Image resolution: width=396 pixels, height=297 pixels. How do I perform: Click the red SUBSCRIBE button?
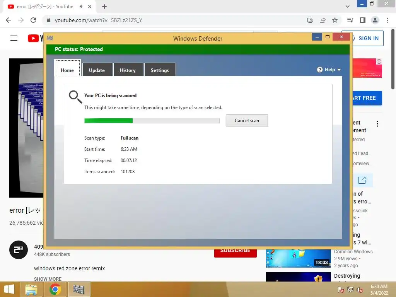(236, 253)
